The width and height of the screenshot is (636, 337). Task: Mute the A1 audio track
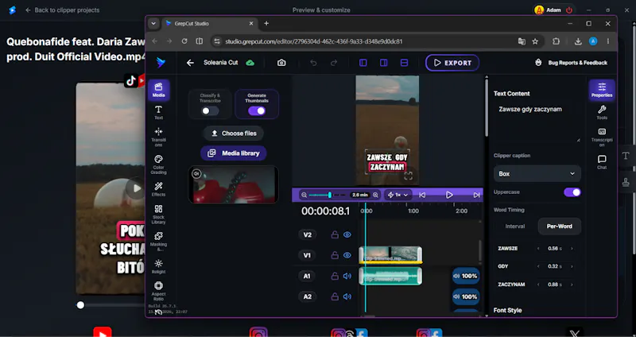tap(347, 276)
